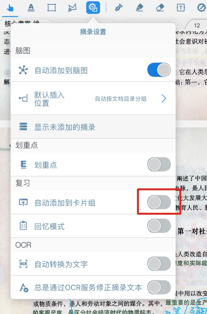
Task: Choose the rectangle excerpt tool
Action: (51, 8)
